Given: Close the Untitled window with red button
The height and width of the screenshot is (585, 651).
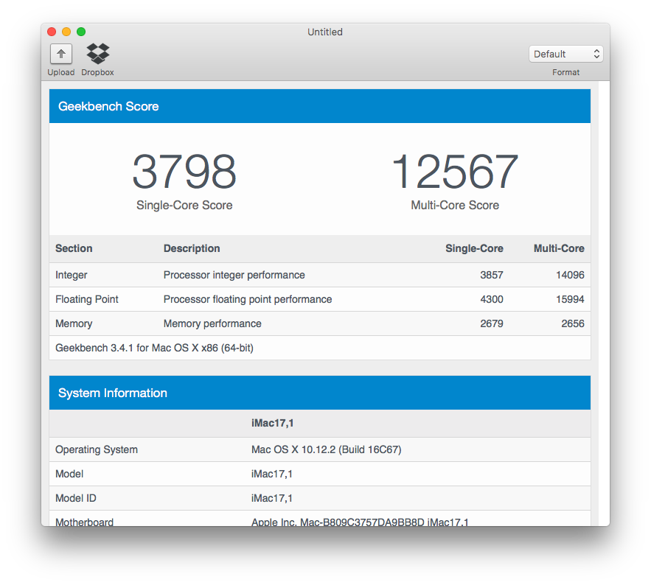Looking at the screenshot, I should (52, 32).
